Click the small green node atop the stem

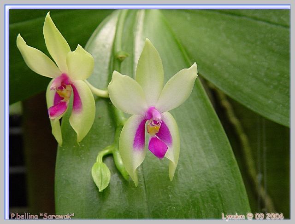click(x=122, y=56)
